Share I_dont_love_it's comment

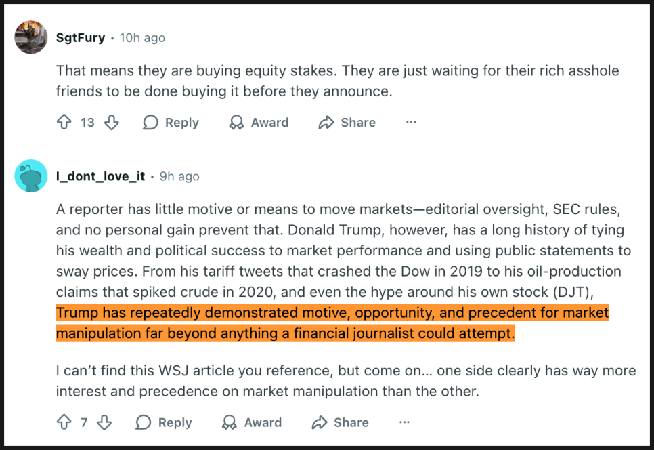(x=340, y=423)
